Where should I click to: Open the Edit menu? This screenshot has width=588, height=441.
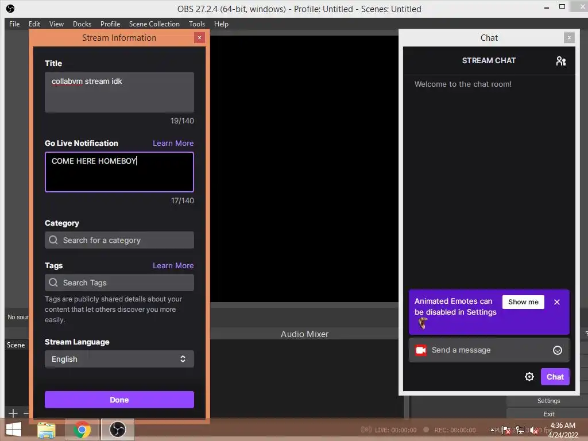tap(34, 24)
